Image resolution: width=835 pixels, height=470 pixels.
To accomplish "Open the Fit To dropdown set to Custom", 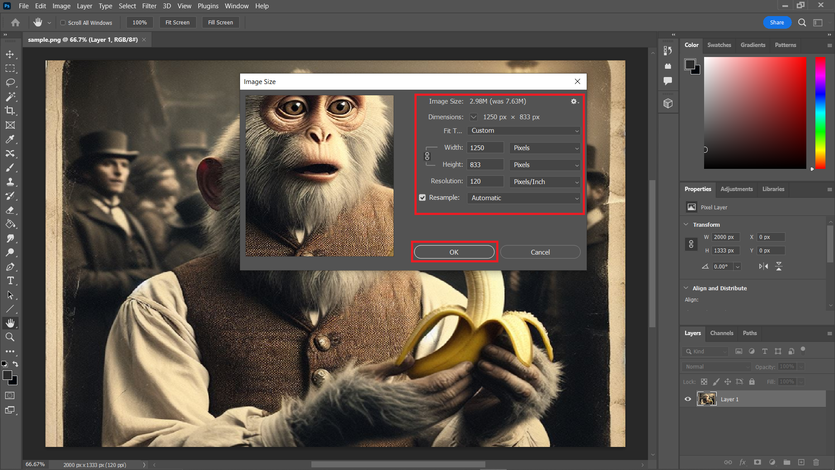I will coord(523,131).
